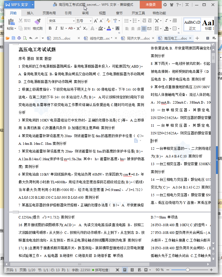Screen dimensions: 222x277
Task: Center align the paragraph
Action: tap(133, 29)
